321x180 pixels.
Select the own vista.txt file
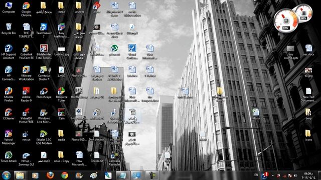point(97,135)
